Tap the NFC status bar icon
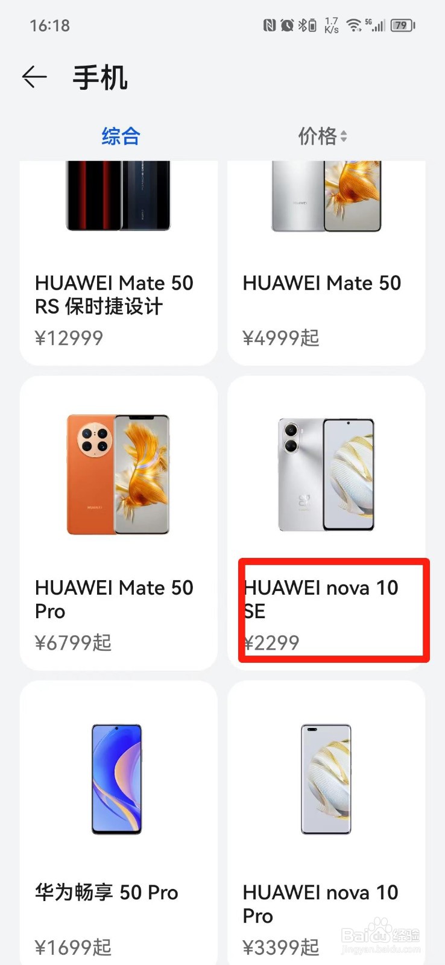 pyautogui.click(x=270, y=25)
